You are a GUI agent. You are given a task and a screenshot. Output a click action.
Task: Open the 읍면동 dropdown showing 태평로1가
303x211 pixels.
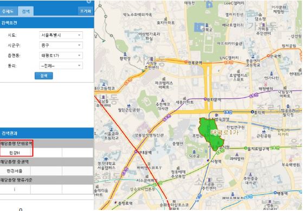pos(61,56)
